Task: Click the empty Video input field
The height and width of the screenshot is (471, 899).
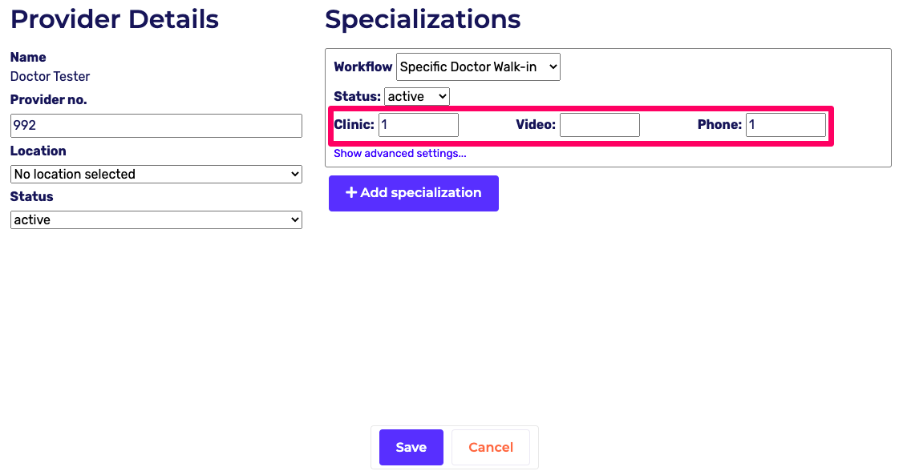Action: coord(599,125)
